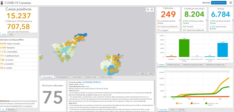Switch to Municipios tab
The image size is (234, 112).
pos(11,110)
